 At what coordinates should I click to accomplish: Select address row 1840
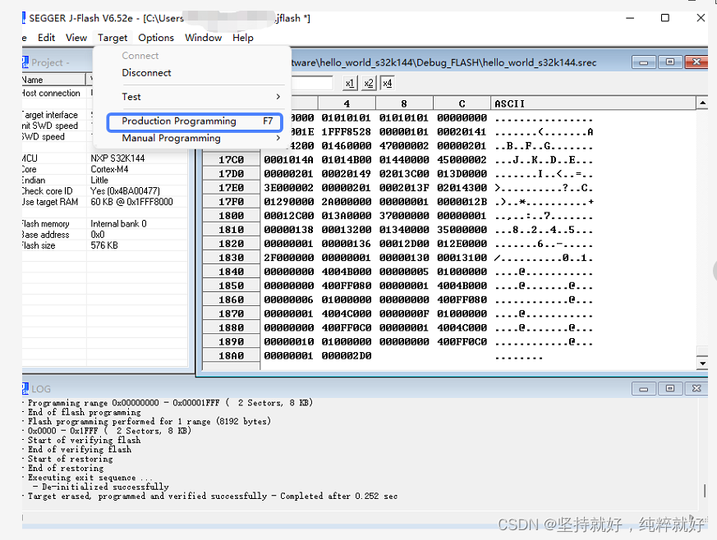tap(231, 272)
